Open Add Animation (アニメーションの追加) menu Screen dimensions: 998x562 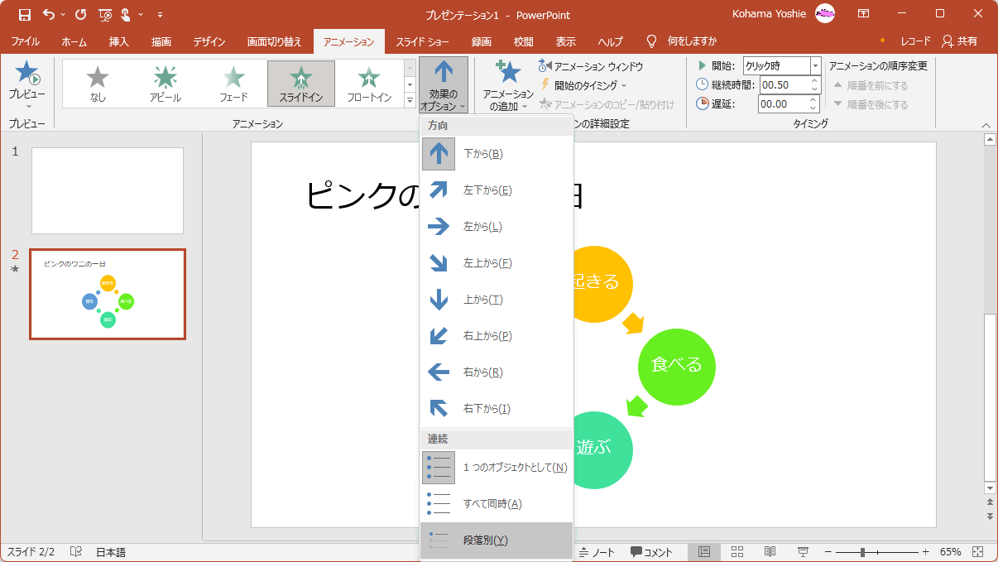[508, 85]
